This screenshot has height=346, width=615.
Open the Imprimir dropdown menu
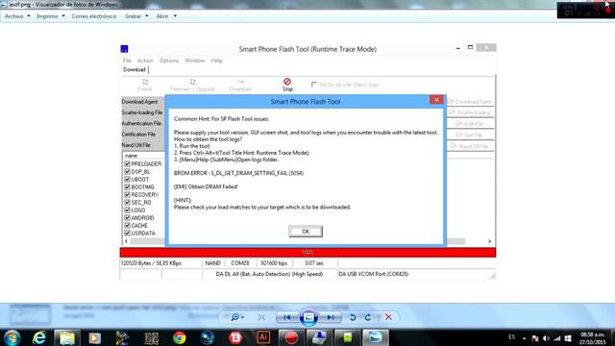(51, 16)
